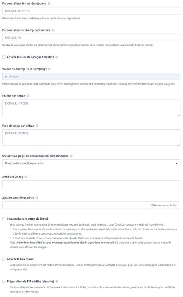Screen dimensions: 183x297
Task: Open help tooltip for Google Analytics tracking
Action: 57,57
